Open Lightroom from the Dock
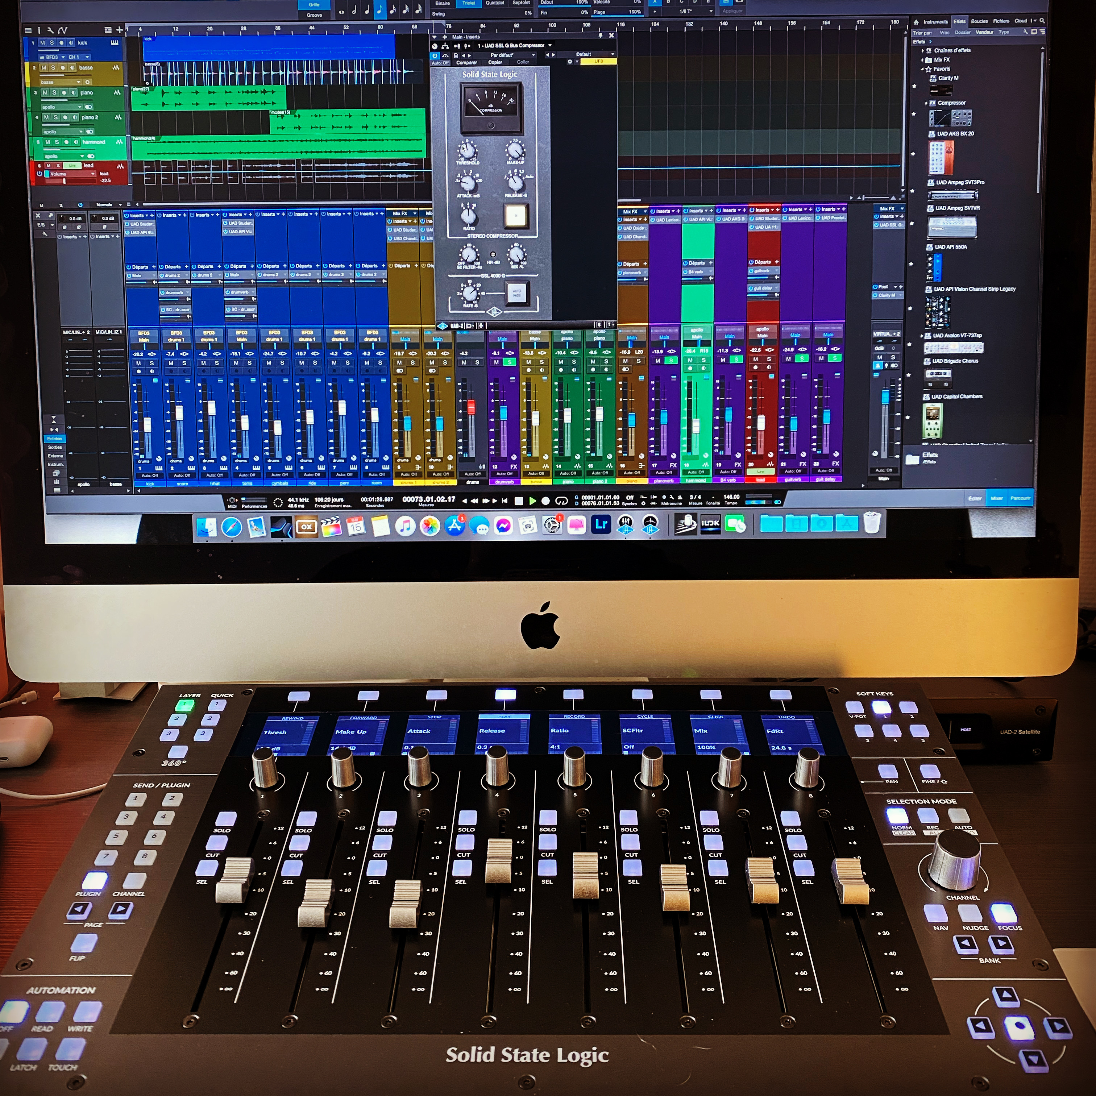1096x1096 pixels. 601,525
